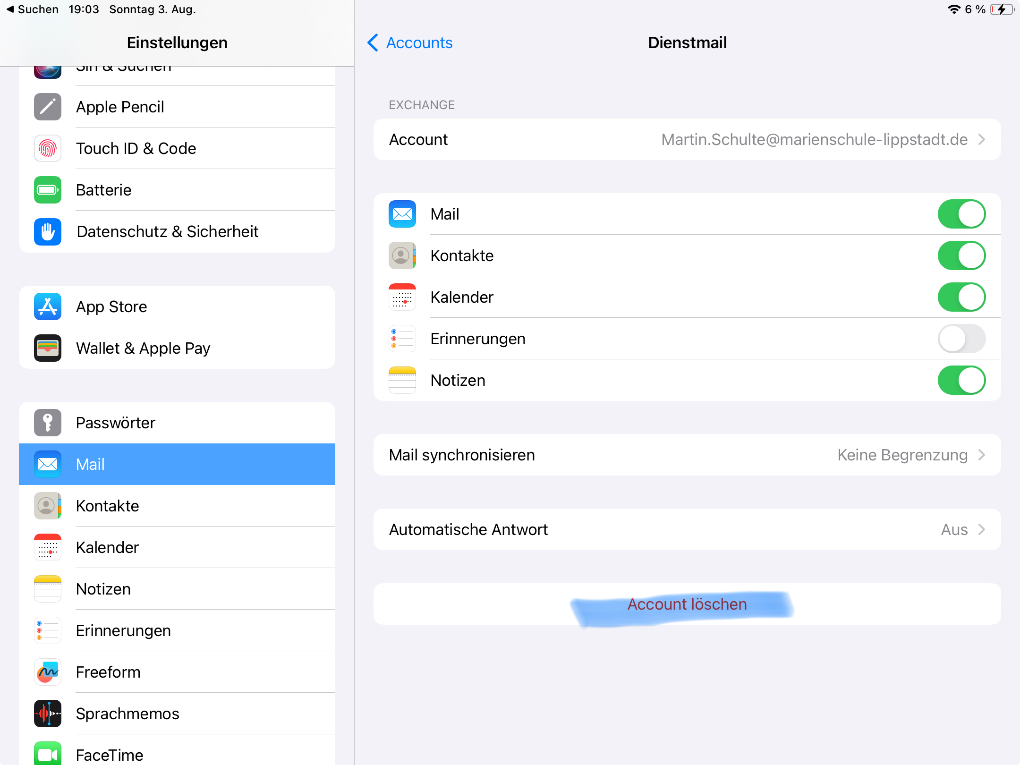Tap the Kontakte icon in sidebar
This screenshot has width=1020, height=765.
[48, 506]
